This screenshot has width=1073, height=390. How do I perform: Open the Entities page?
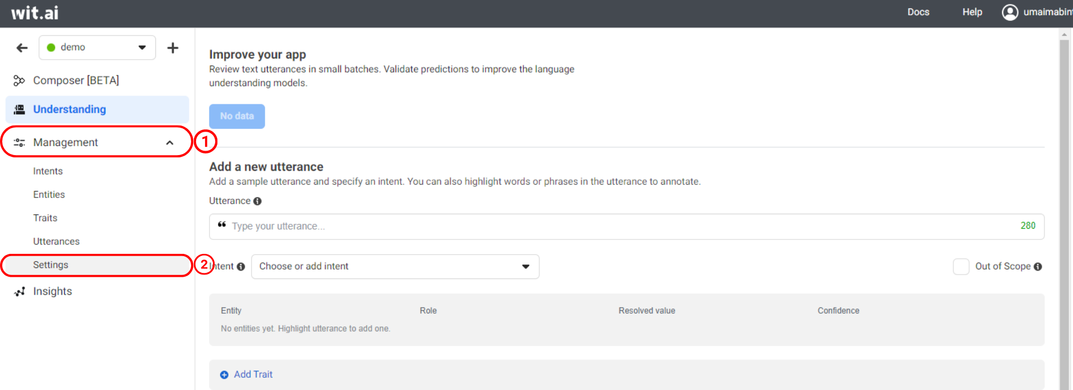[x=49, y=195]
